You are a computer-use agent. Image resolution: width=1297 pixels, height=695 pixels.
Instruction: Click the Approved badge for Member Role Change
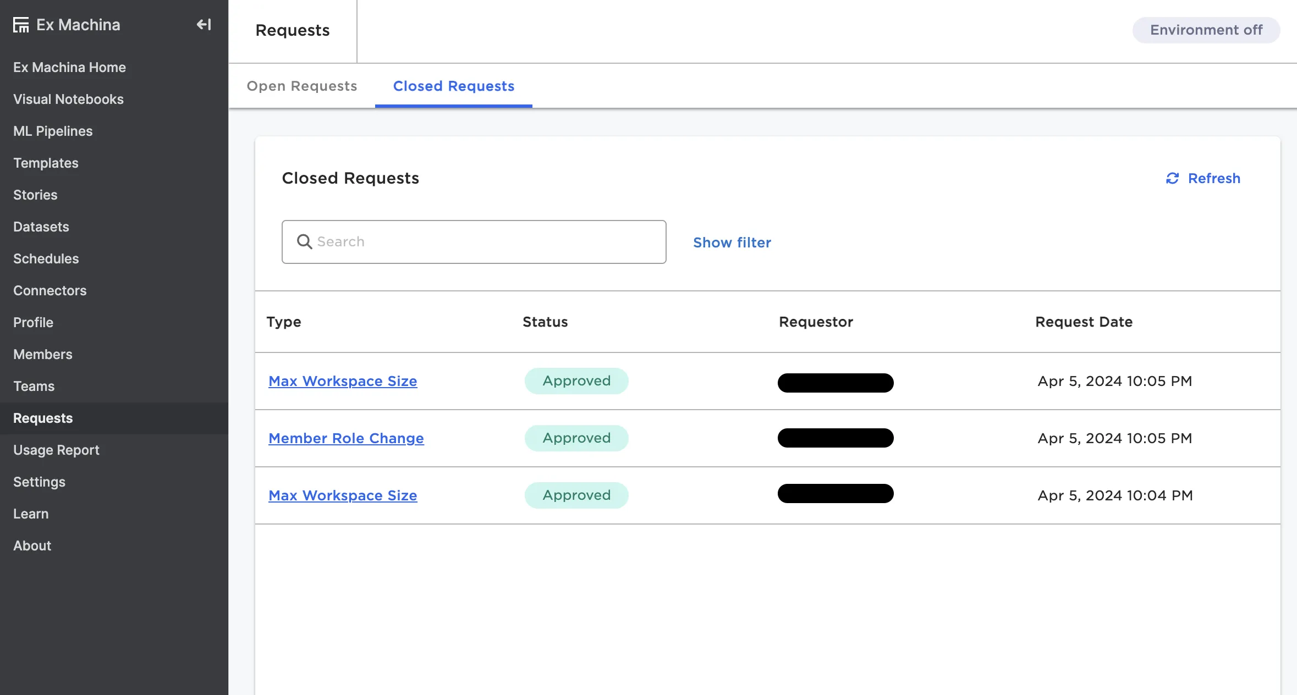(576, 438)
